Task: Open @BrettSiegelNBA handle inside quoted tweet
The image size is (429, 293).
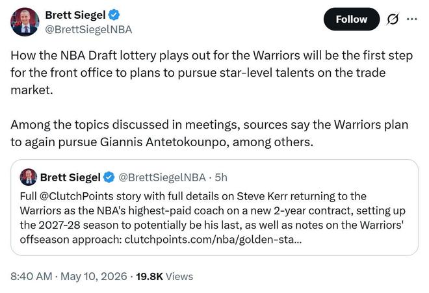Action: pyautogui.click(x=162, y=177)
